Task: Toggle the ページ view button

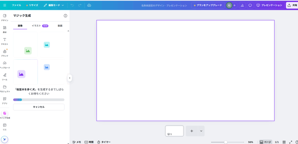Action: click(x=265, y=142)
